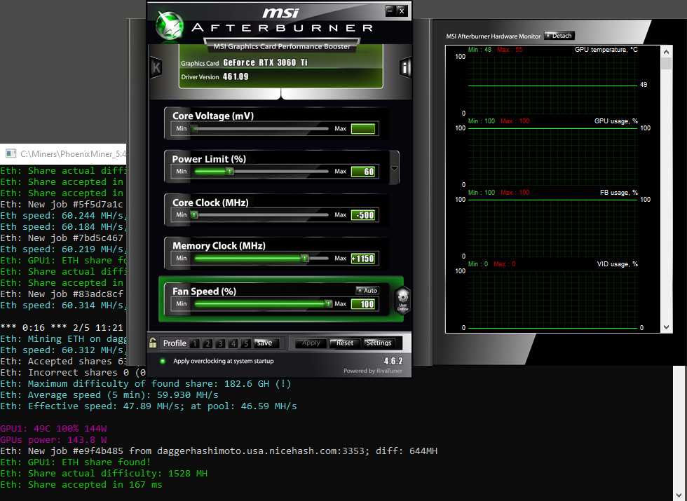Click the Memory Clock value field showing +1150

(x=363, y=259)
